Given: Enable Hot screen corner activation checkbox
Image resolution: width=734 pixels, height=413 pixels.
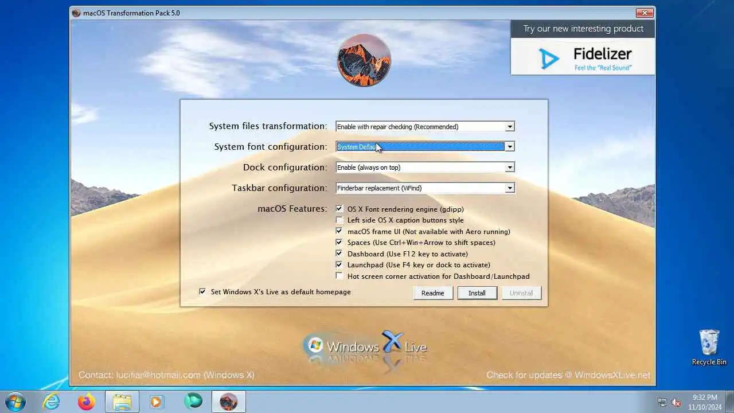Looking at the screenshot, I should click(x=339, y=276).
